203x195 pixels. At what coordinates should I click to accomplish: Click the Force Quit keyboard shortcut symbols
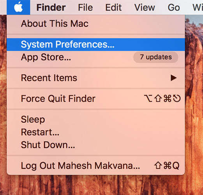point(162,98)
